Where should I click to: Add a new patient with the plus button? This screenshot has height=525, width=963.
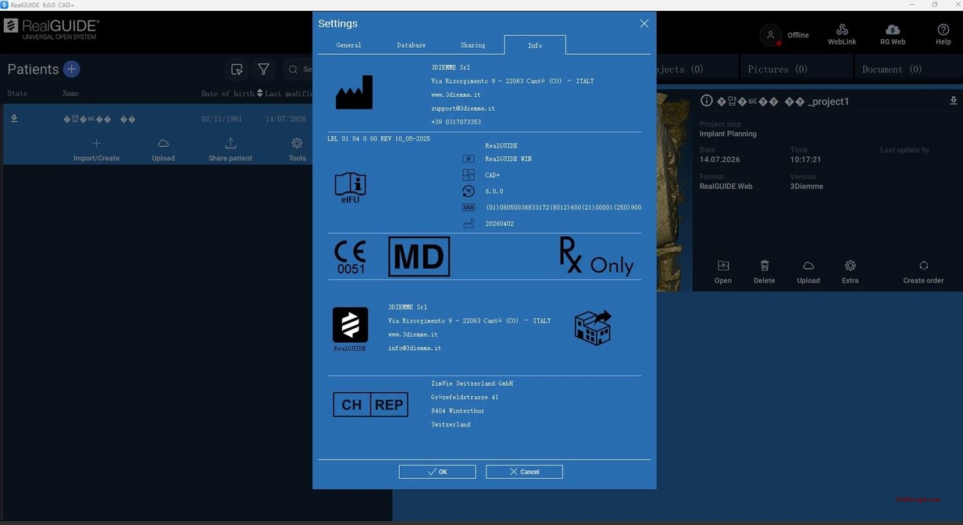(x=71, y=69)
